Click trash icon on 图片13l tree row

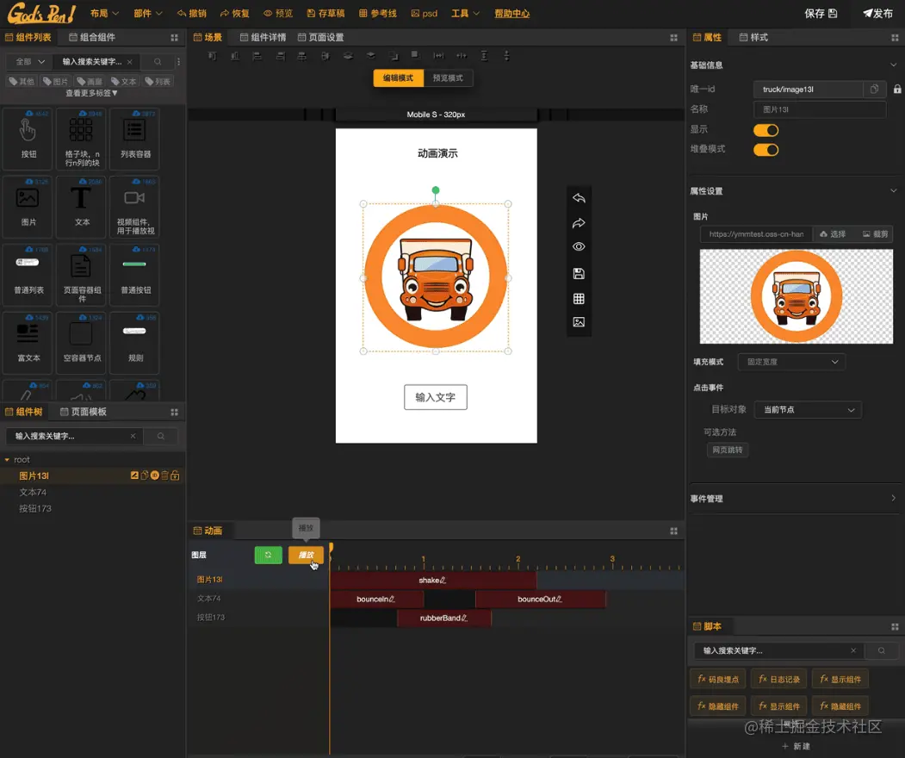[164, 475]
